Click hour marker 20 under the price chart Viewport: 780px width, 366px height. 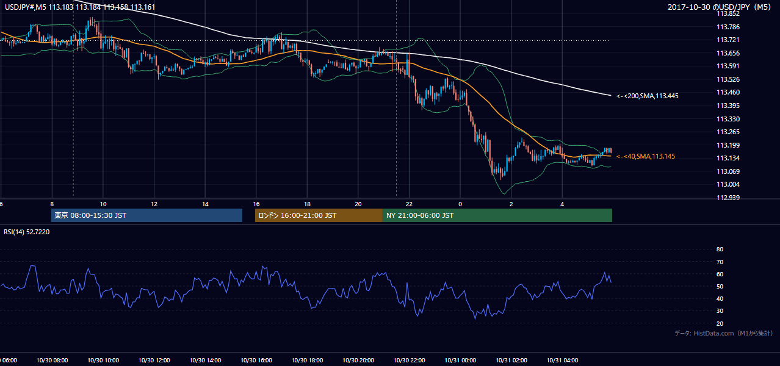point(358,204)
